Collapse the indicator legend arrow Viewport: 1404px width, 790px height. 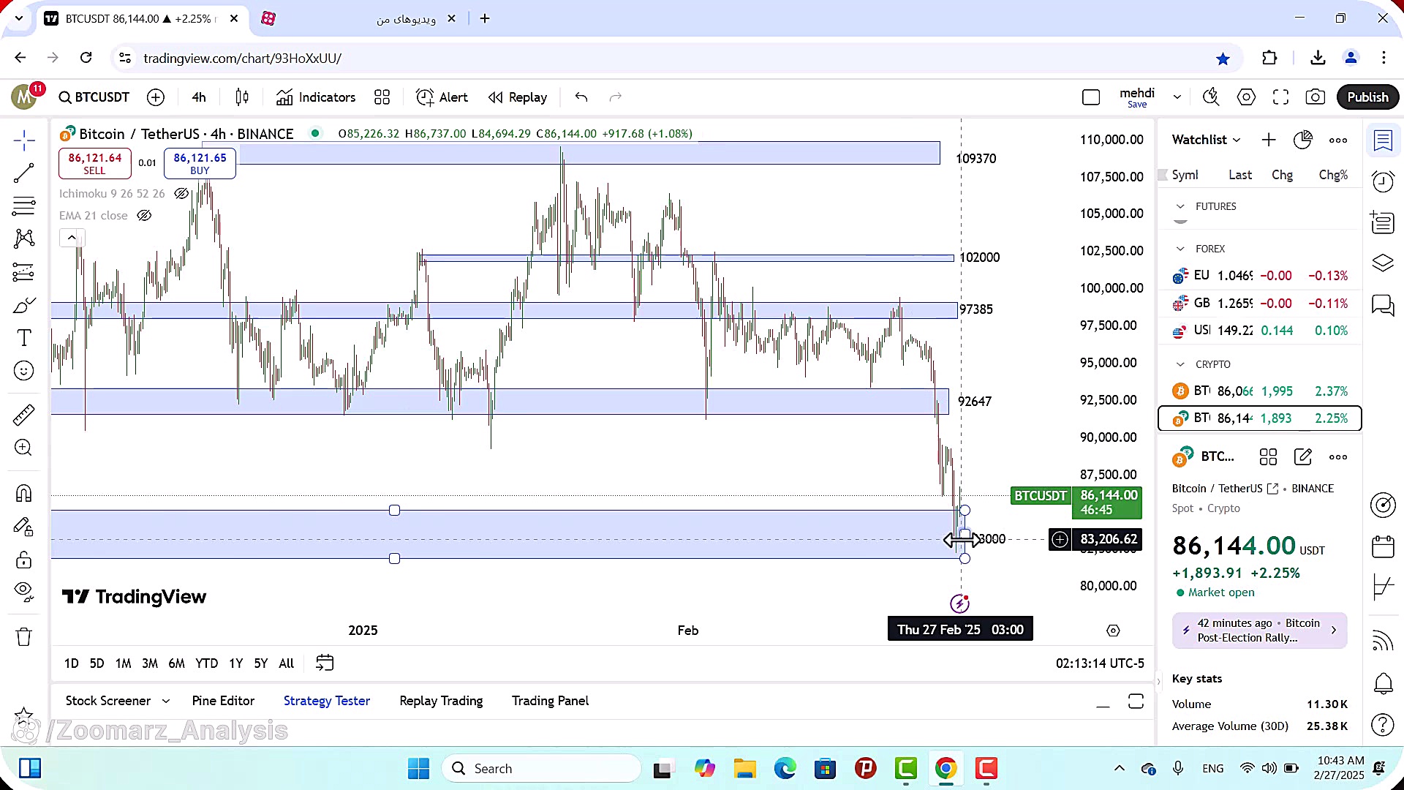72,238
